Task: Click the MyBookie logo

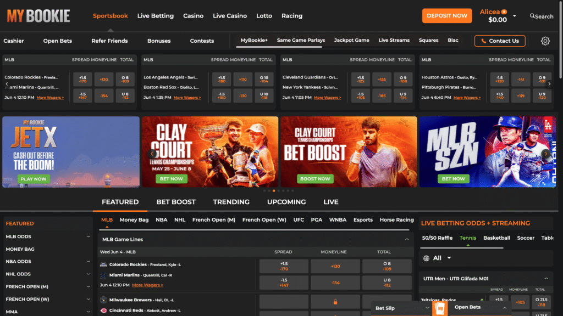Action: (38, 16)
